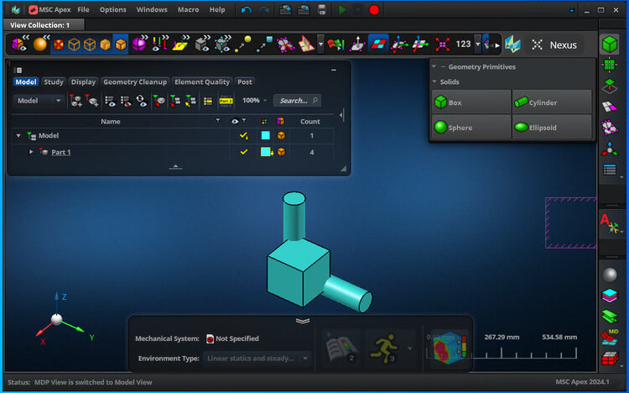The image size is (629, 393).
Task: Click the Box solid primitive button
Action: [470, 102]
